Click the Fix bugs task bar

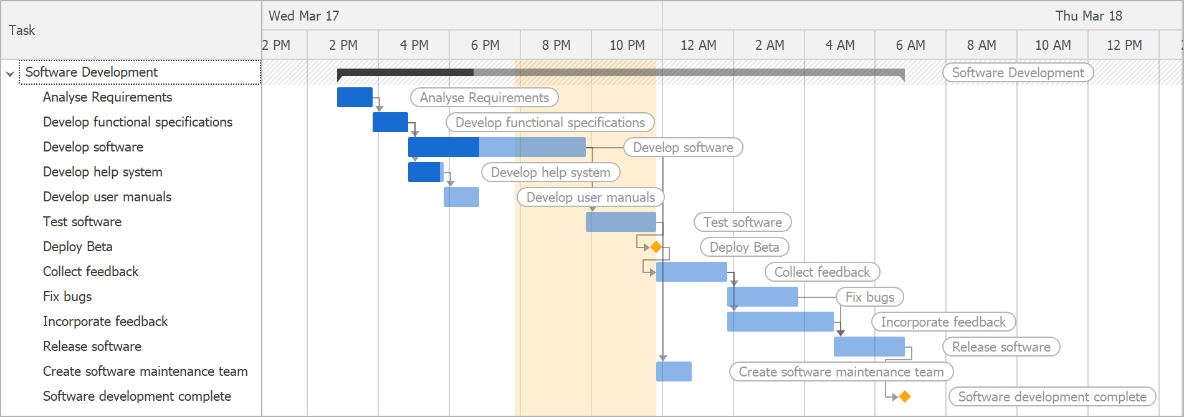pyautogui.click(x=762, y=297)
